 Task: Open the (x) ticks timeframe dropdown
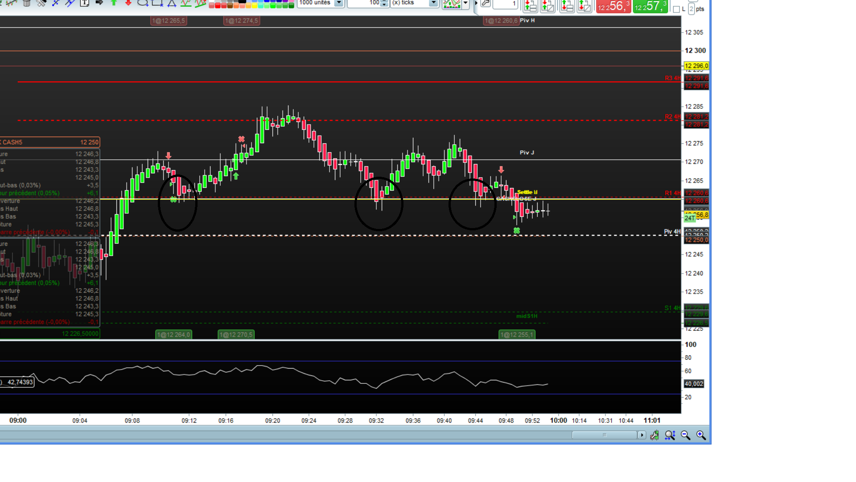pyautogui.click(x=433, y=3)
